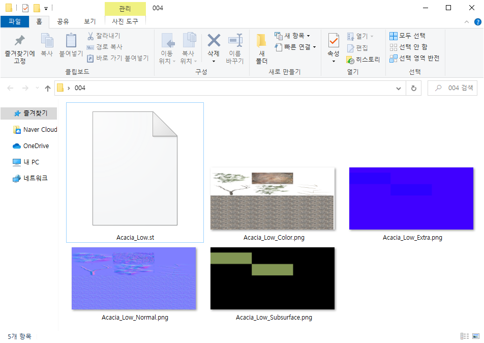Viewport: 484px width, 343px height.
Task: Click the 5개 항목 status text
Action: click(x=19, y=336)
